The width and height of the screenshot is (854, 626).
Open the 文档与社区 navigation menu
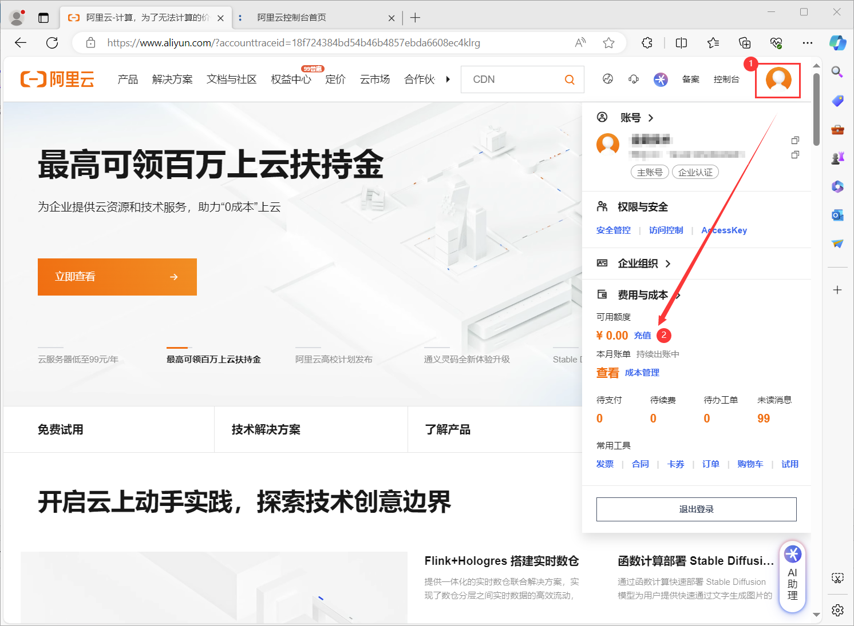pos(231,79)
